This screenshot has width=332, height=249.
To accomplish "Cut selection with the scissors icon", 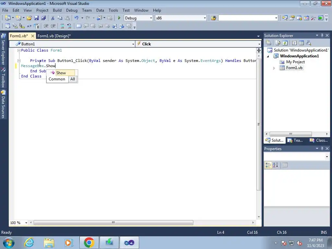I will (x=53, y=18).
